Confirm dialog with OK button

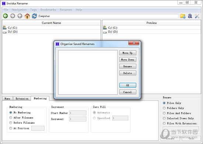pyautogui.click(x=128, y=85)
